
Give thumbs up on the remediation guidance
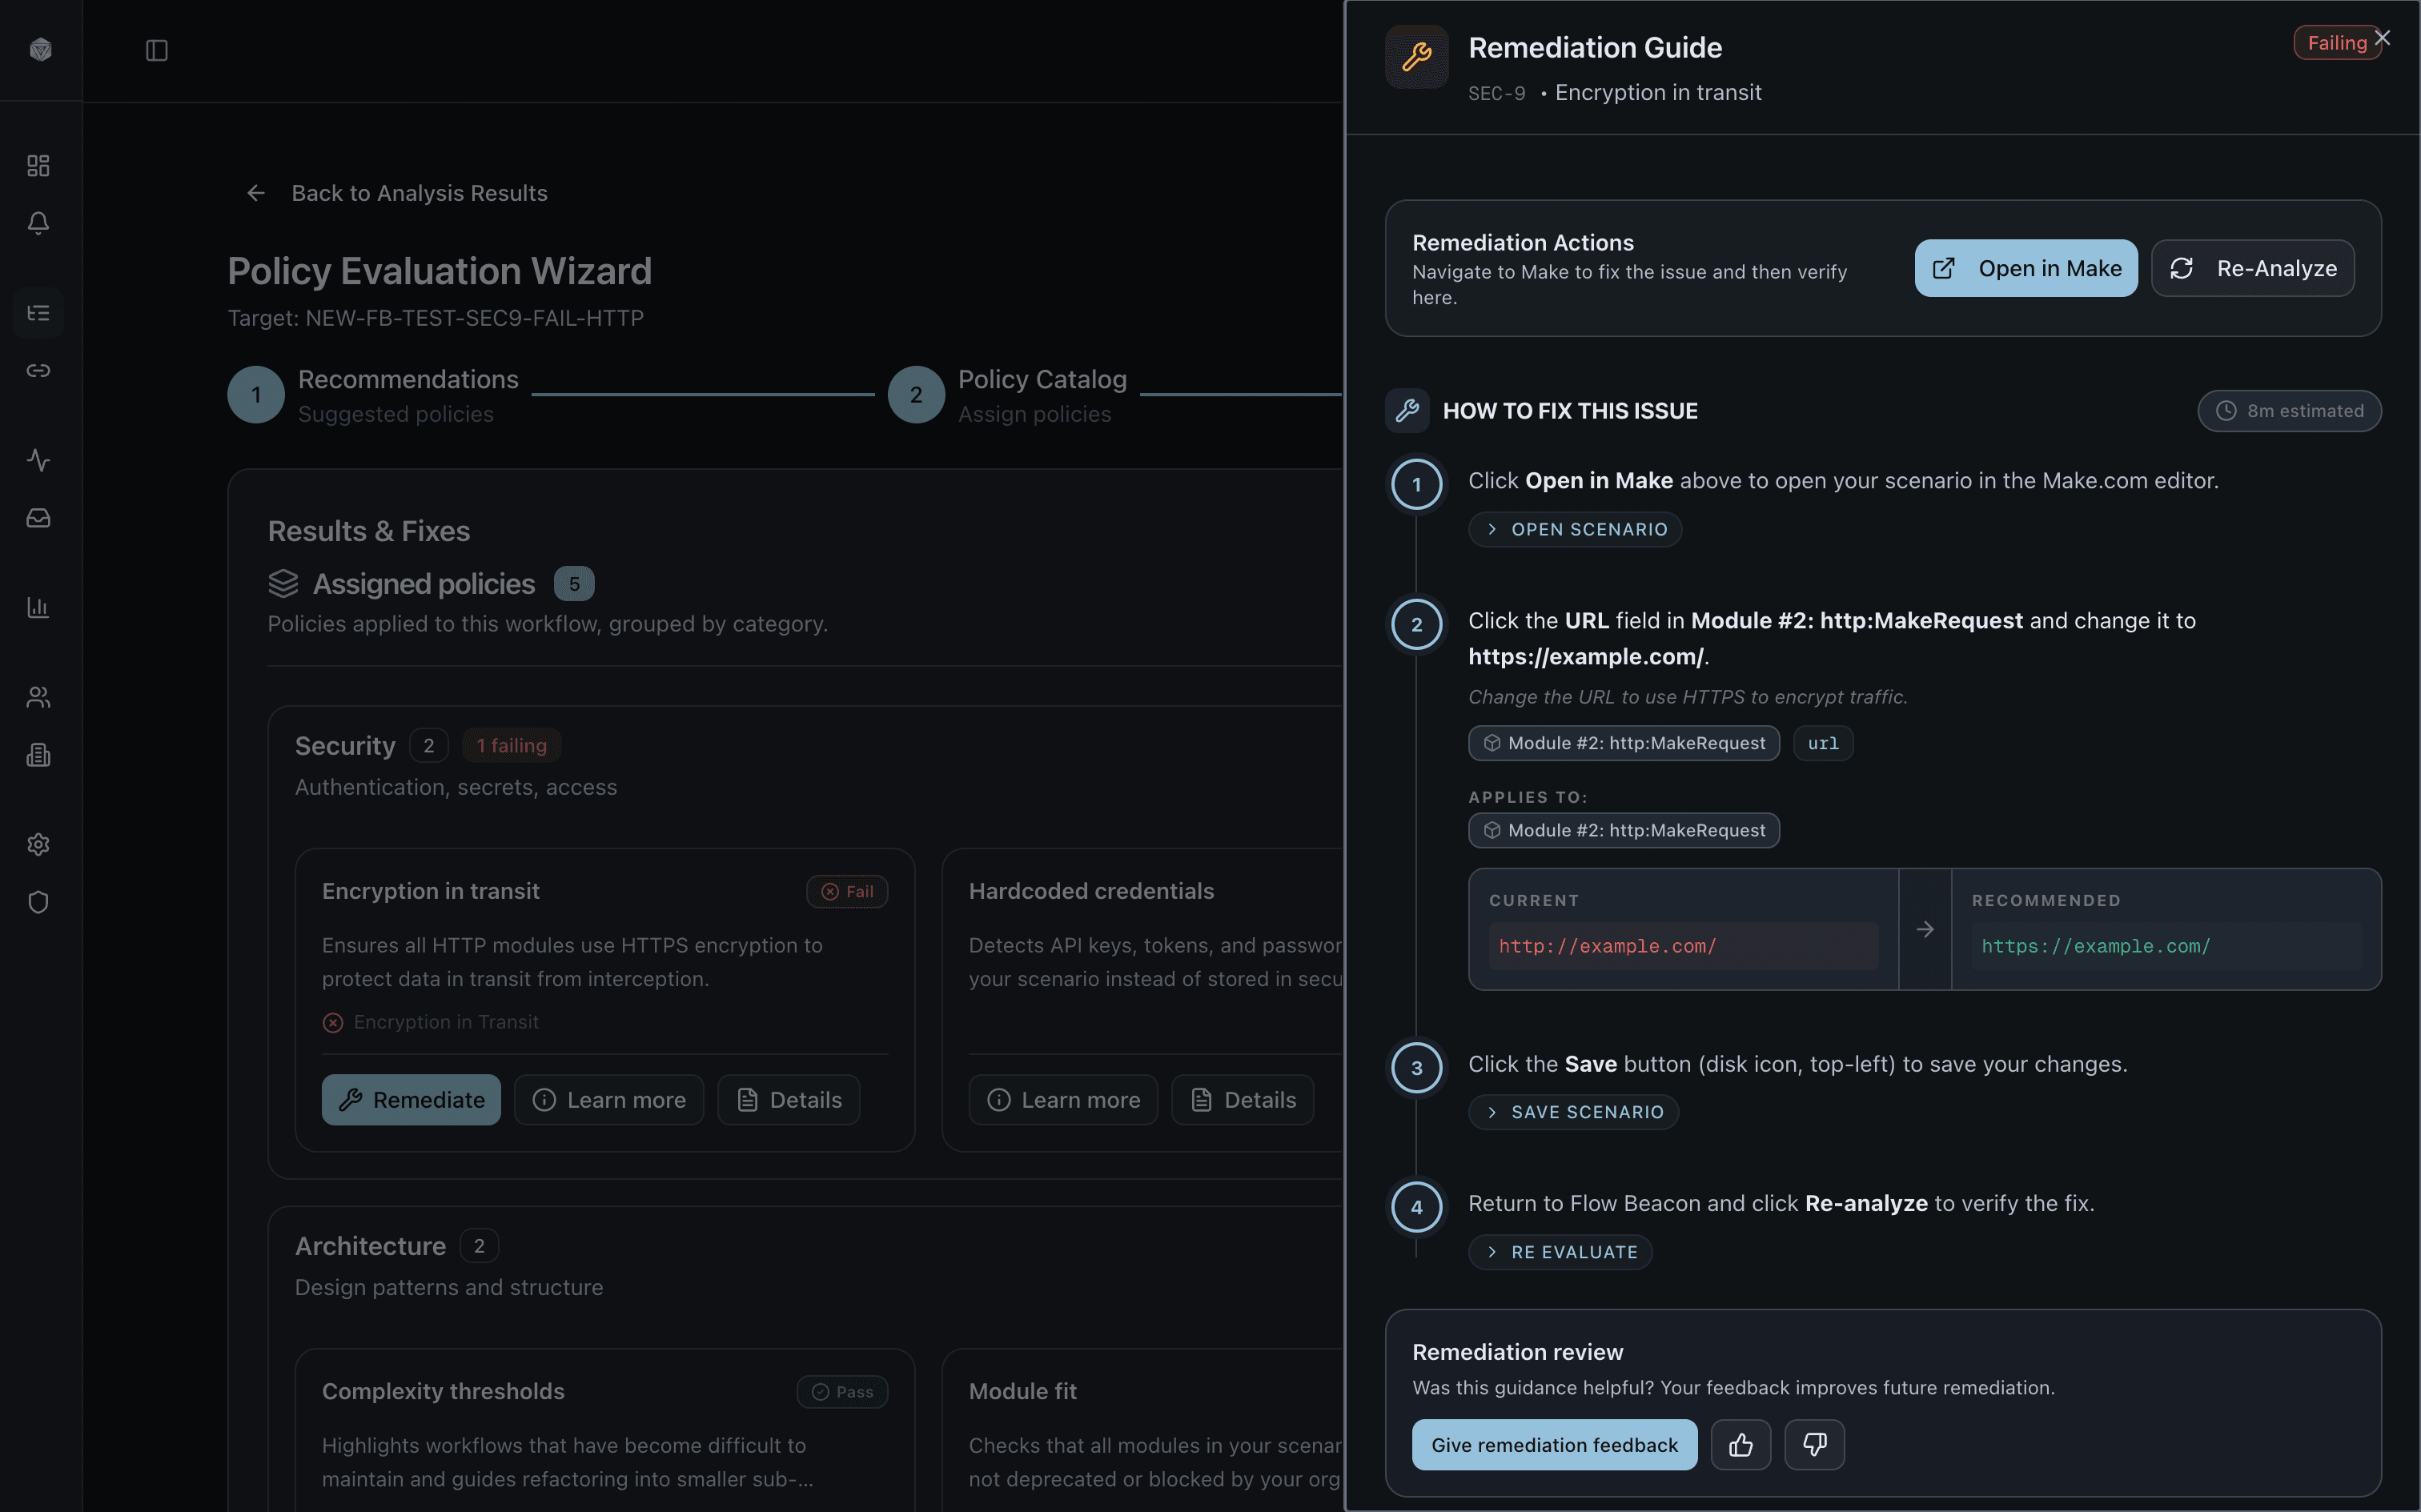(x=1740, y=1444)
